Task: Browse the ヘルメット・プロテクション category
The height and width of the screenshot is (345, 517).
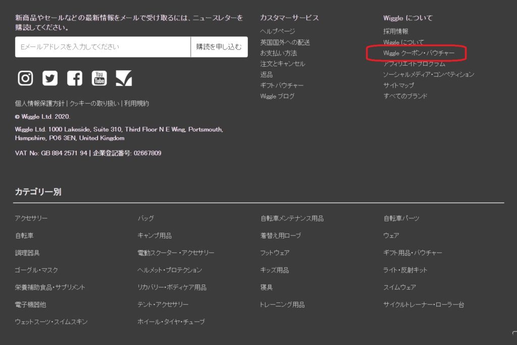Action: (170, 270)
